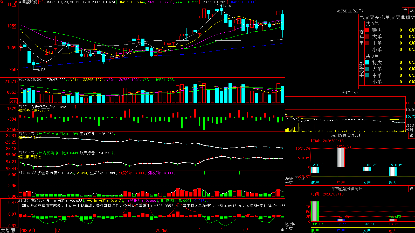
Task: Click the SVZJ indicator name
Action: click(x=23, y=107)
